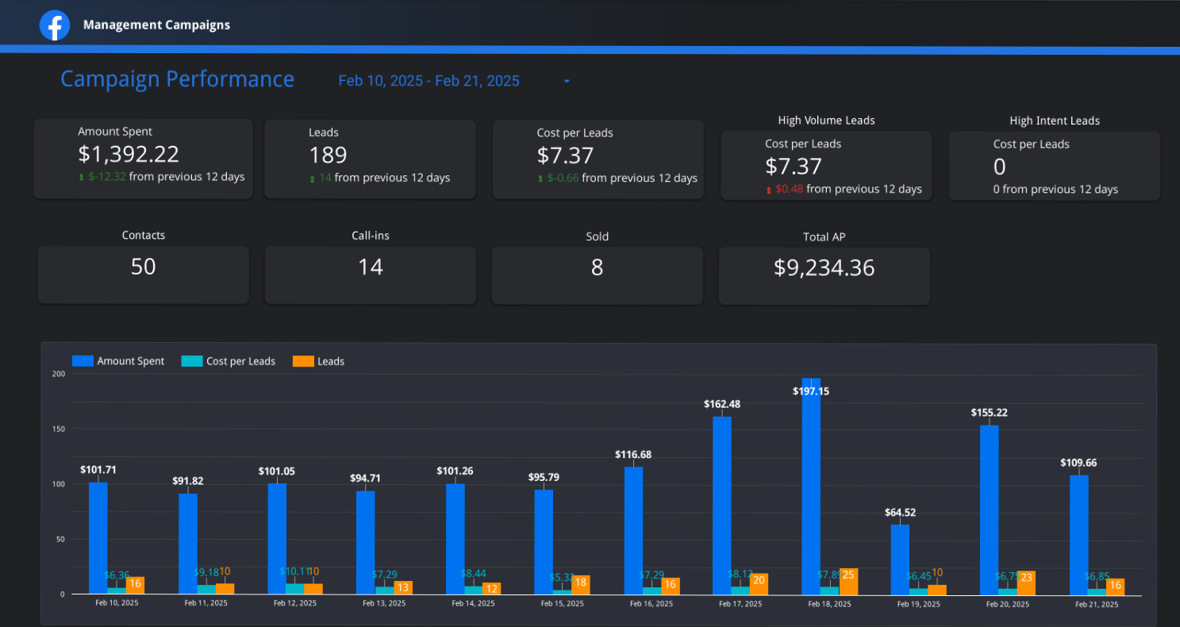
Task: Click the 200 y-axis label
Action: click(58, 374)
